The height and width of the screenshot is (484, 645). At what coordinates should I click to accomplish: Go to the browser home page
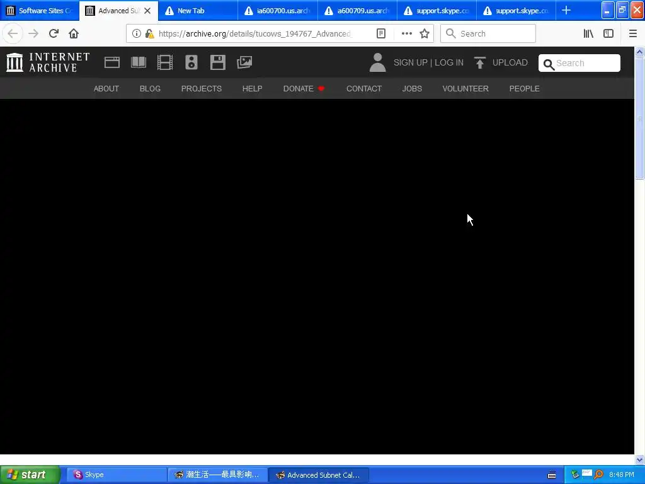74,33
